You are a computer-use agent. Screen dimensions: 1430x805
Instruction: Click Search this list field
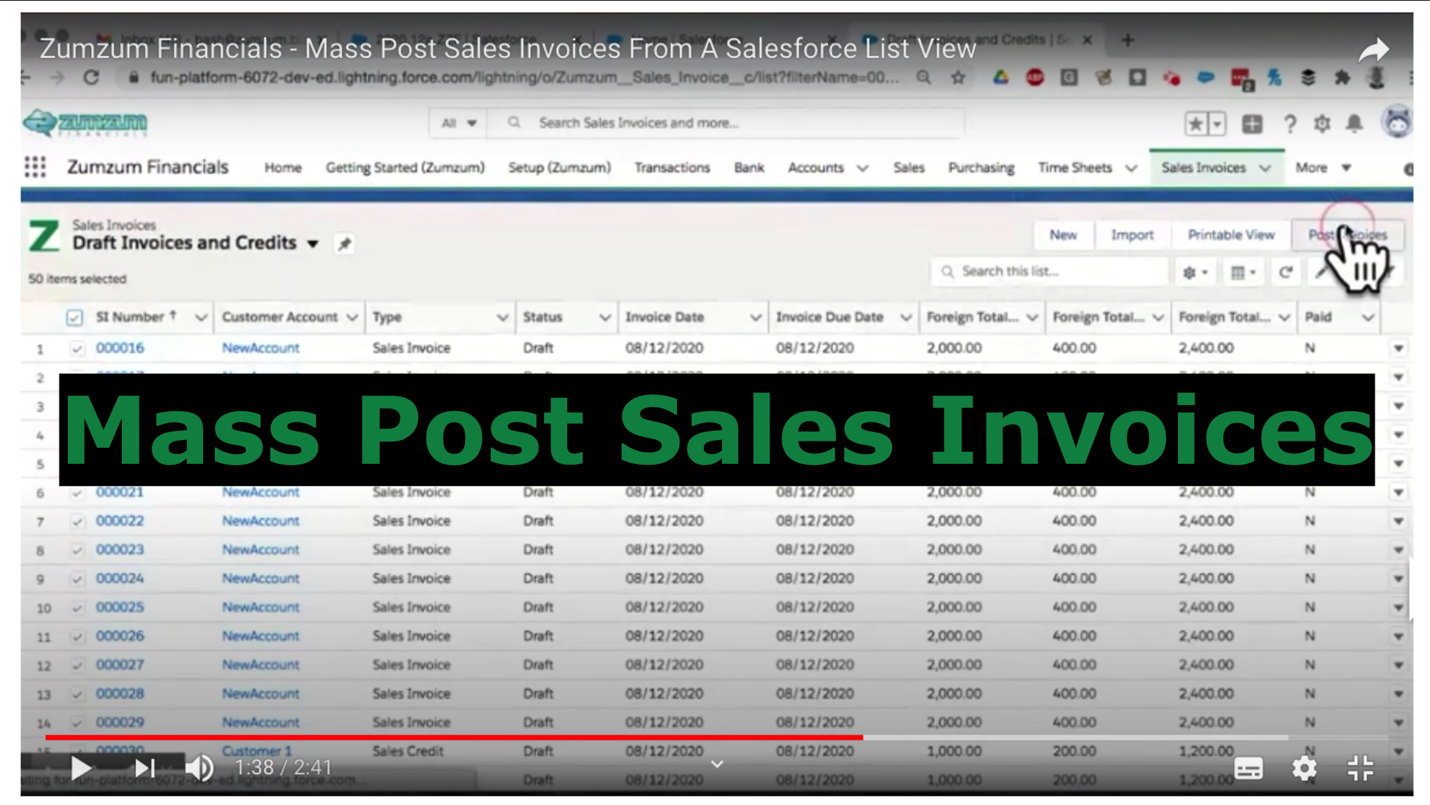1048,272
